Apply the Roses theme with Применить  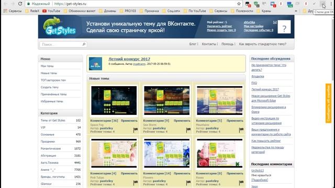(x=235, y=173)
